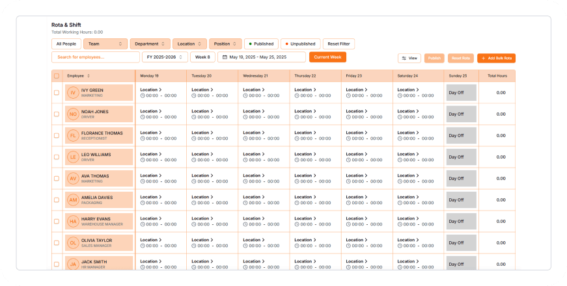Click Noah Jones' NO avatar icon

pos(73,114)
